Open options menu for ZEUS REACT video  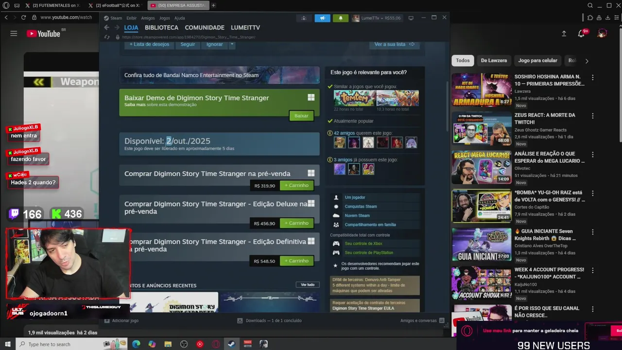592,116
